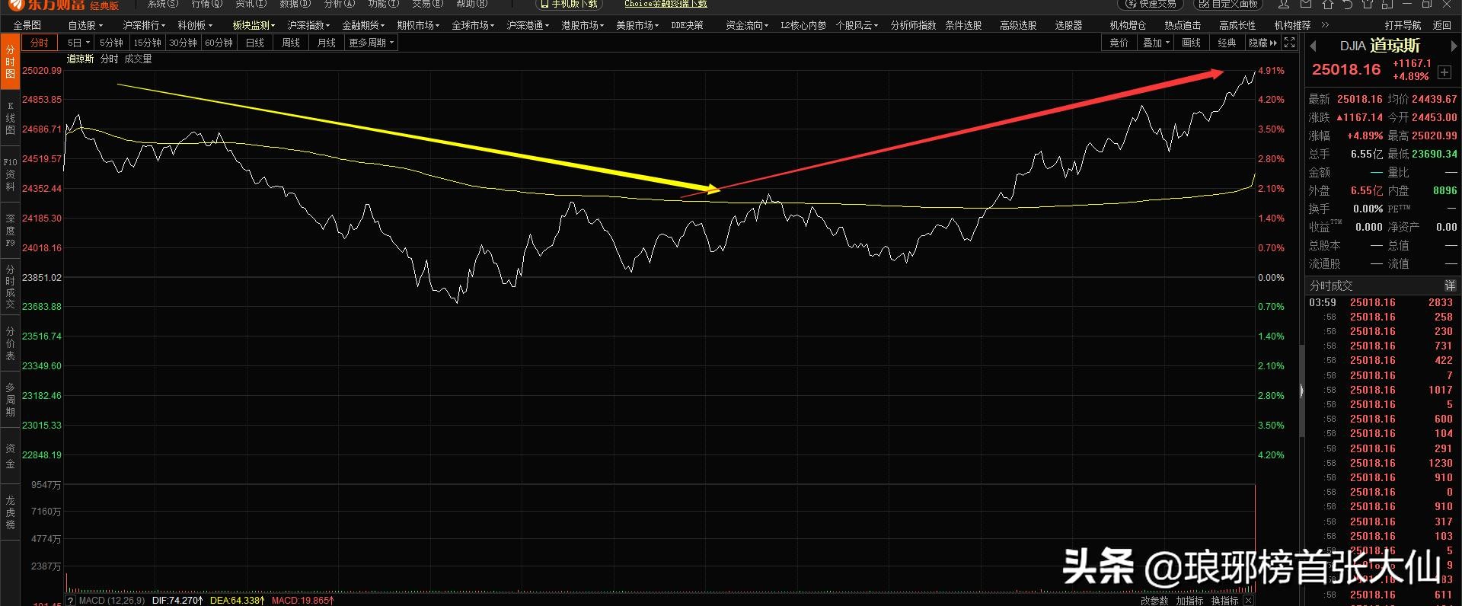Open the 更多周期 dropdown

372,43
